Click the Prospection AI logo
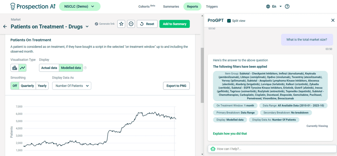This screenshot has height=156, width=337. (x=33, y=7)
